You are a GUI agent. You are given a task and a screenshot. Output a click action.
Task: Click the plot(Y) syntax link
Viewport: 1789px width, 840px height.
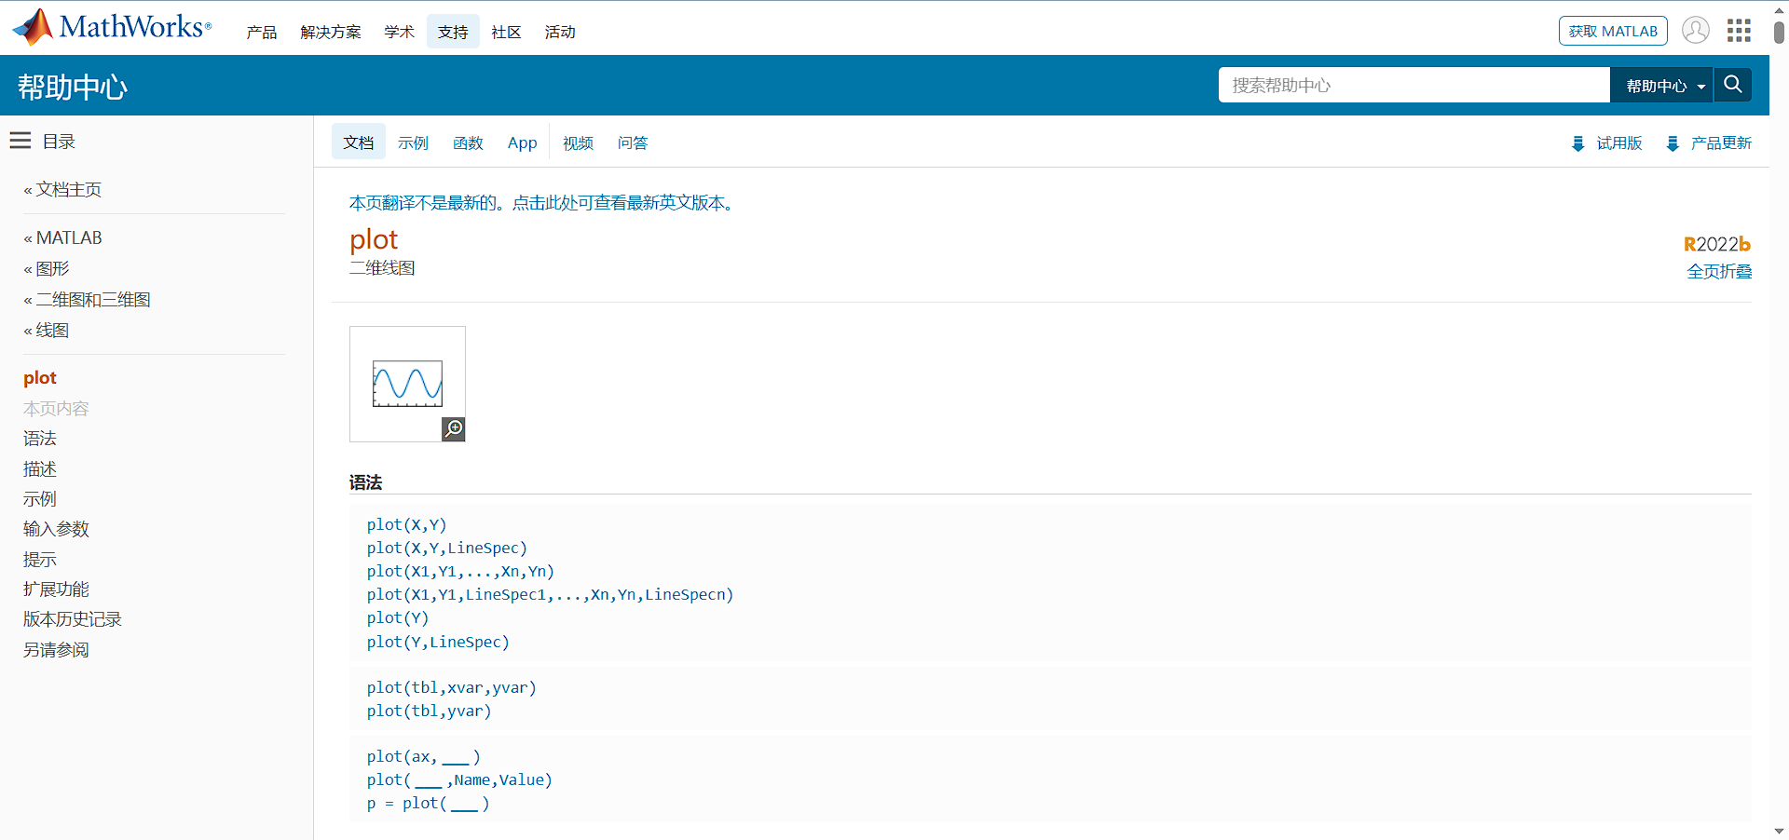click(398, 617)
